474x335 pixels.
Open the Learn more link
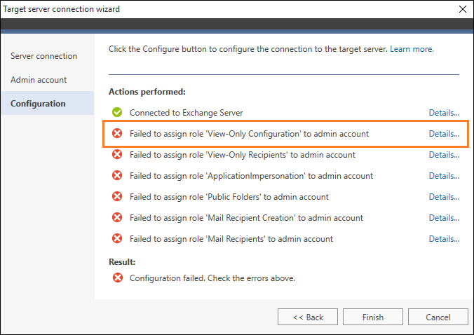[x=412, y=49]
